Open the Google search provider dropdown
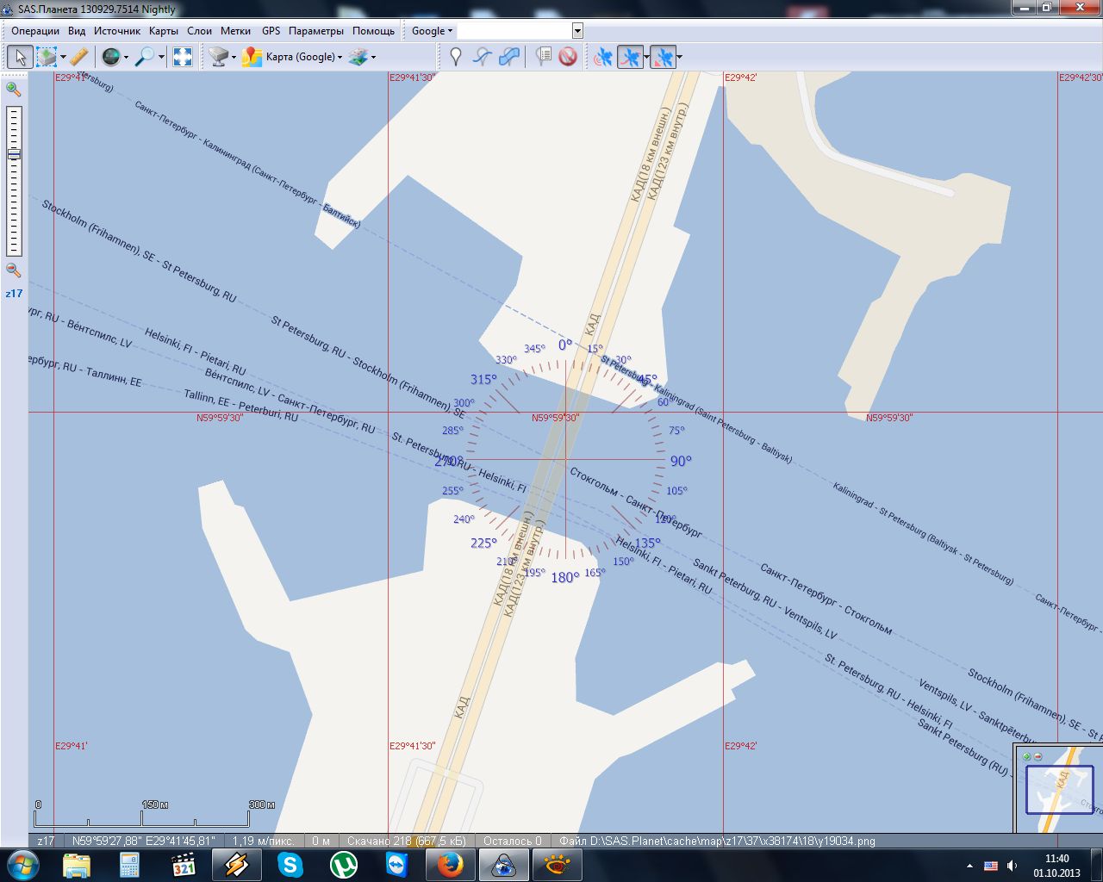Viewport: 1103px width, 882px height. tap(432, 31)
